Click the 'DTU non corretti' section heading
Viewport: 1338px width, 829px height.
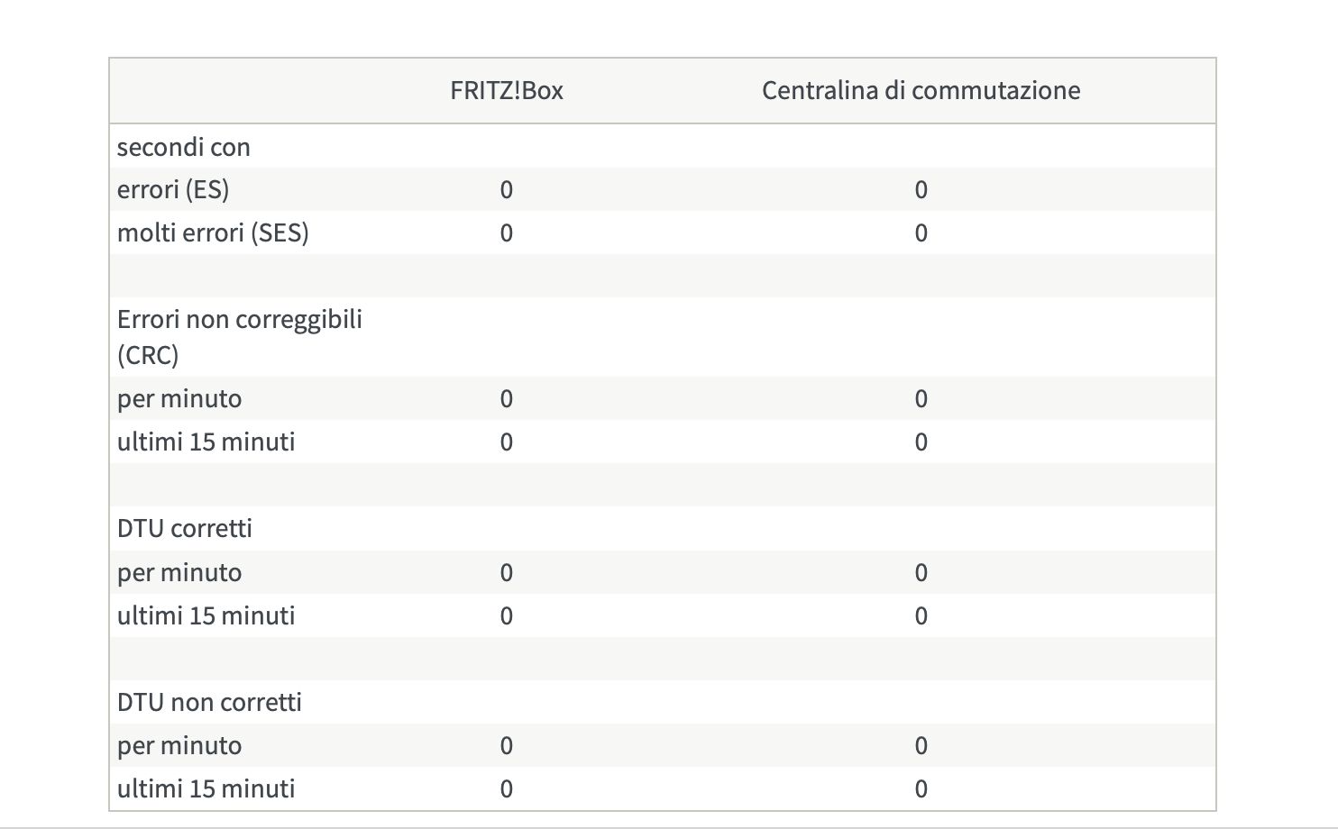(x=209, y=702)
